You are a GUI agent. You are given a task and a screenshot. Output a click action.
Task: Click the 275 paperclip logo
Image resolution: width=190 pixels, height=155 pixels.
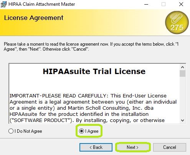[177, 23]
